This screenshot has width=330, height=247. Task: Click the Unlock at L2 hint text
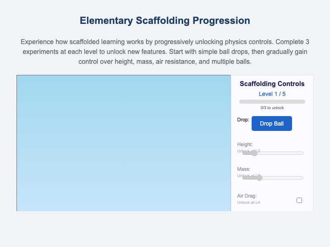click(248, 151)
